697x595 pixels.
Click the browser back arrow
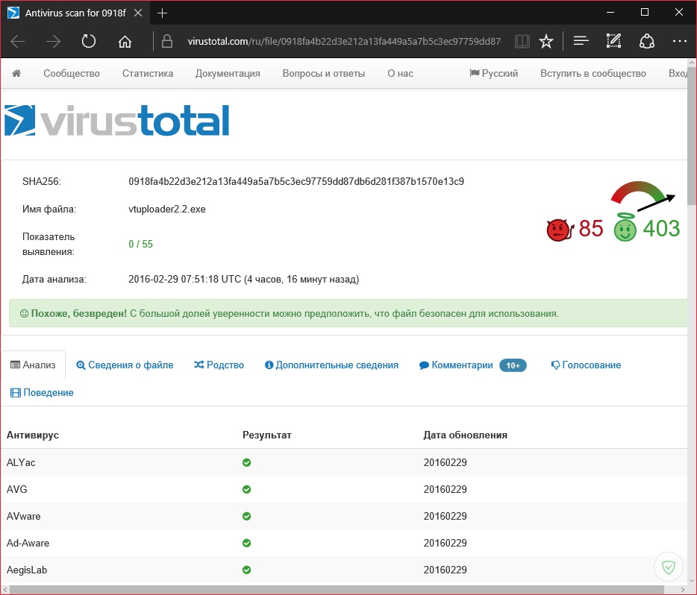point(18,42)
